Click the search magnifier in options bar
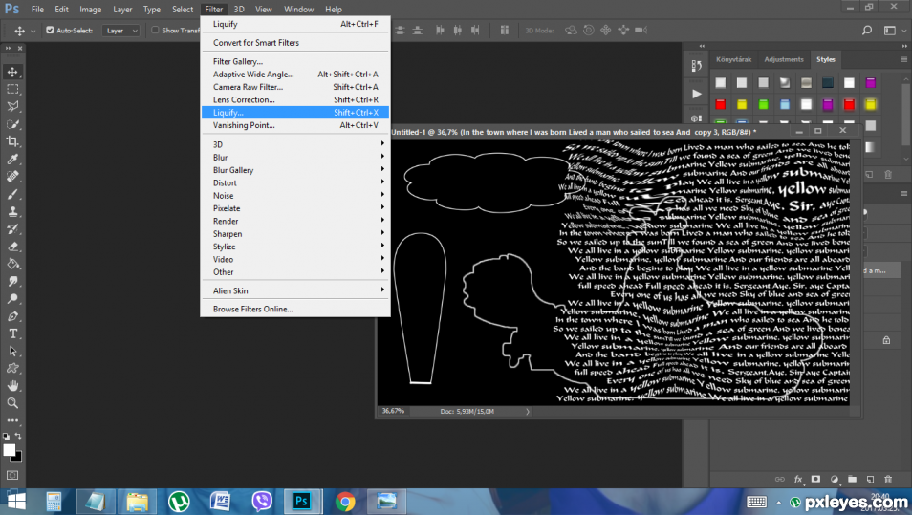 pos(867,31)
